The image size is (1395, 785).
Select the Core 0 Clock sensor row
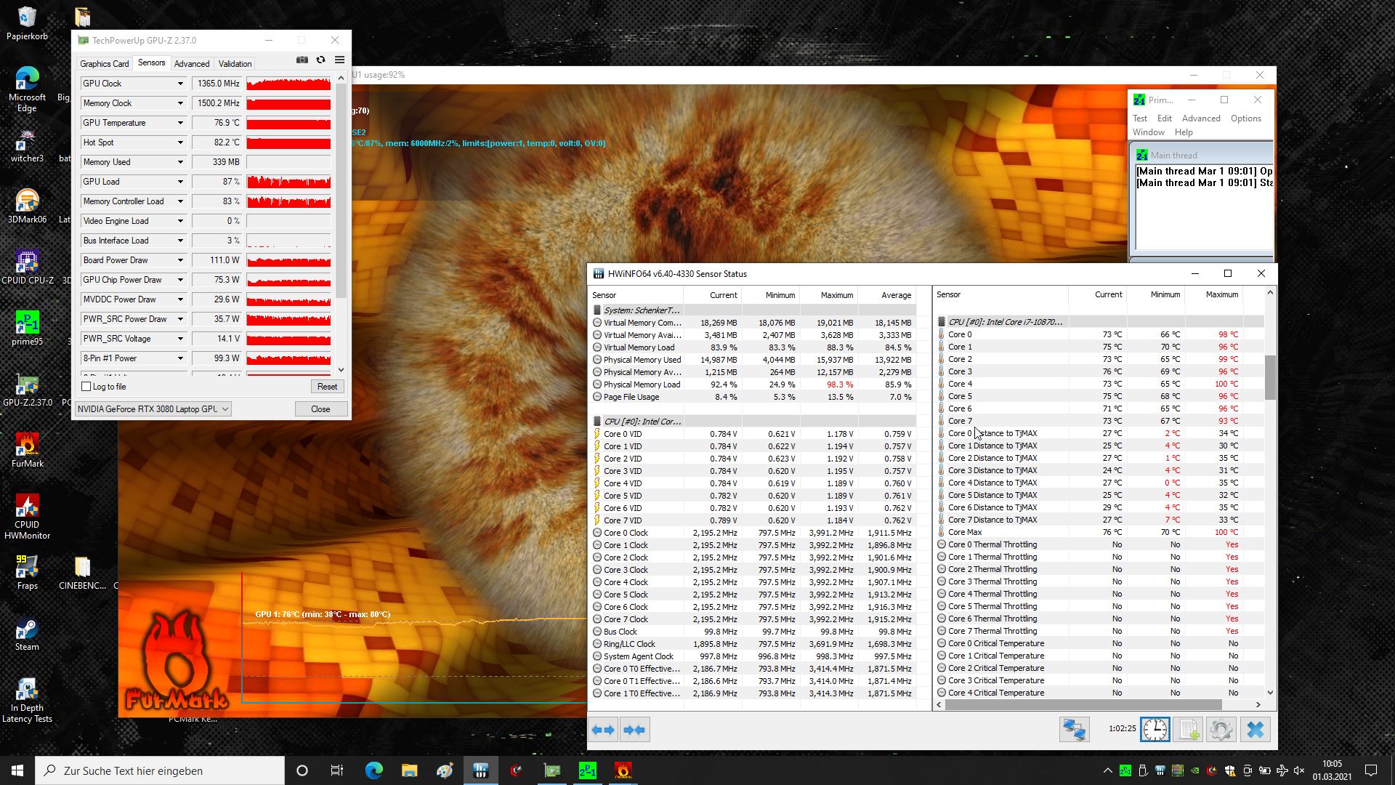[x=753, y=533]
